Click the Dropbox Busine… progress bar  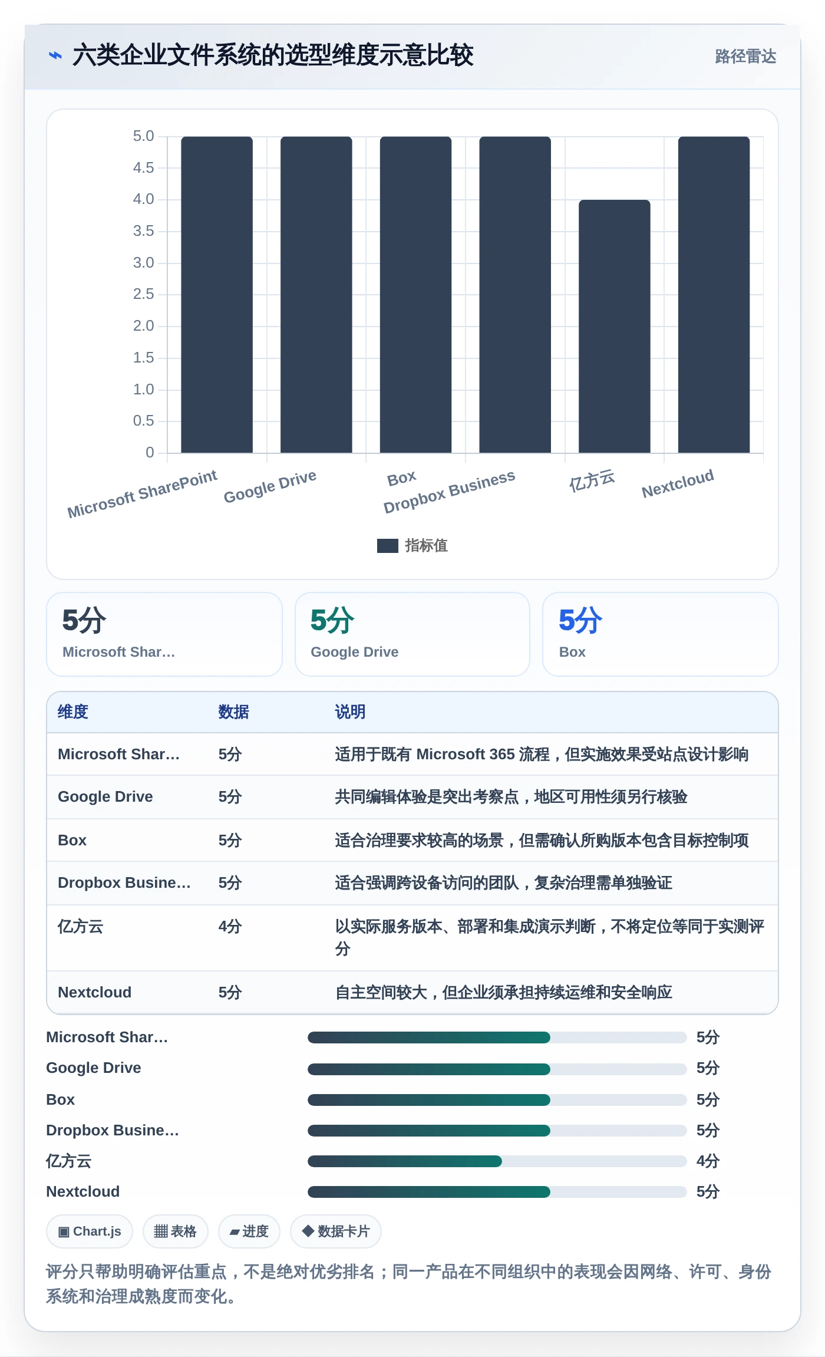pos(497,1131)
